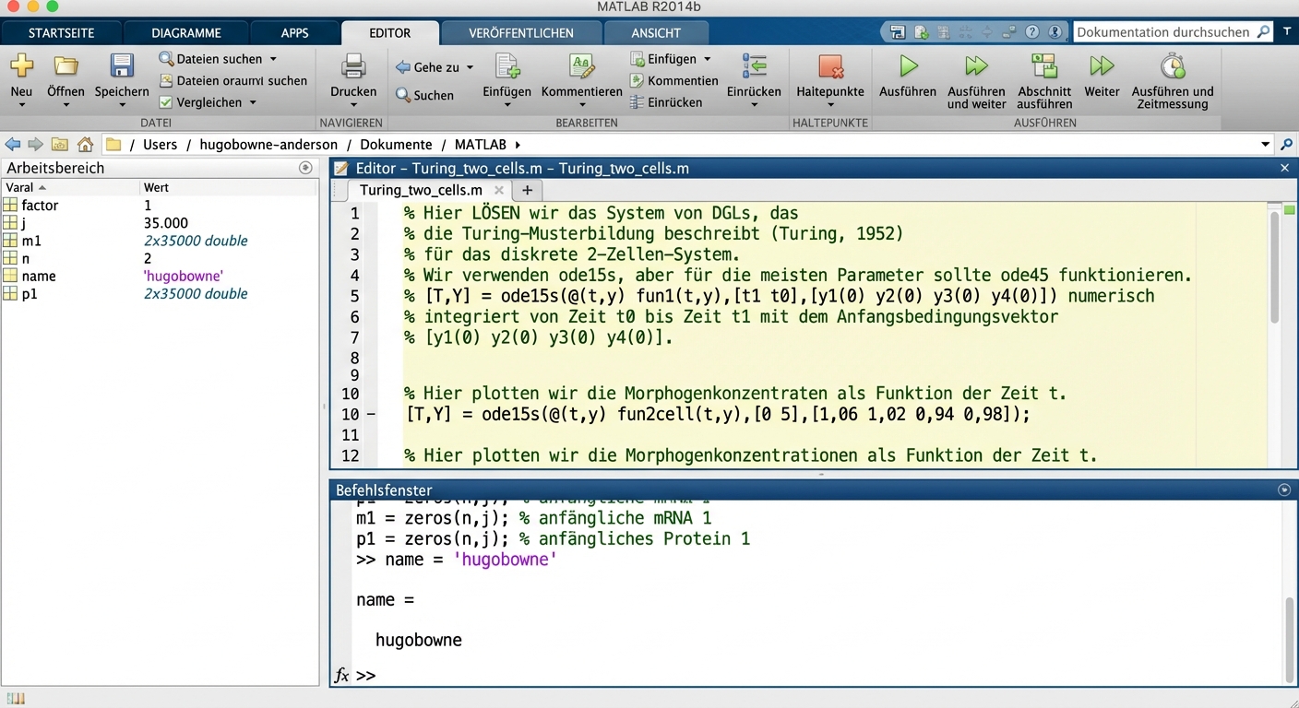Click Ausführen und Zeitmessung icon
Screen dimensions: 1299x708
coord(1173,66)
